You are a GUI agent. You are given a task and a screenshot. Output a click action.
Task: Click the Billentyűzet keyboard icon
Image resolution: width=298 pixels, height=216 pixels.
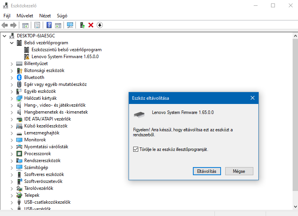click(19, 64)
